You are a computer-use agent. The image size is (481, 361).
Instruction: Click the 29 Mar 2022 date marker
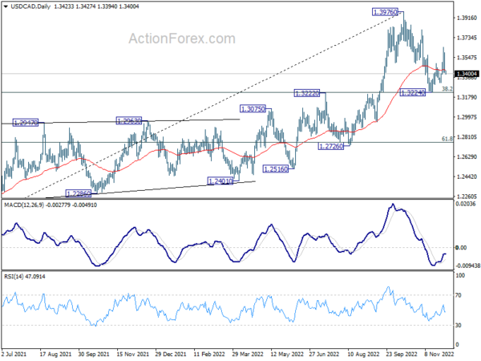pyautogui.click(x=247, y=354)
